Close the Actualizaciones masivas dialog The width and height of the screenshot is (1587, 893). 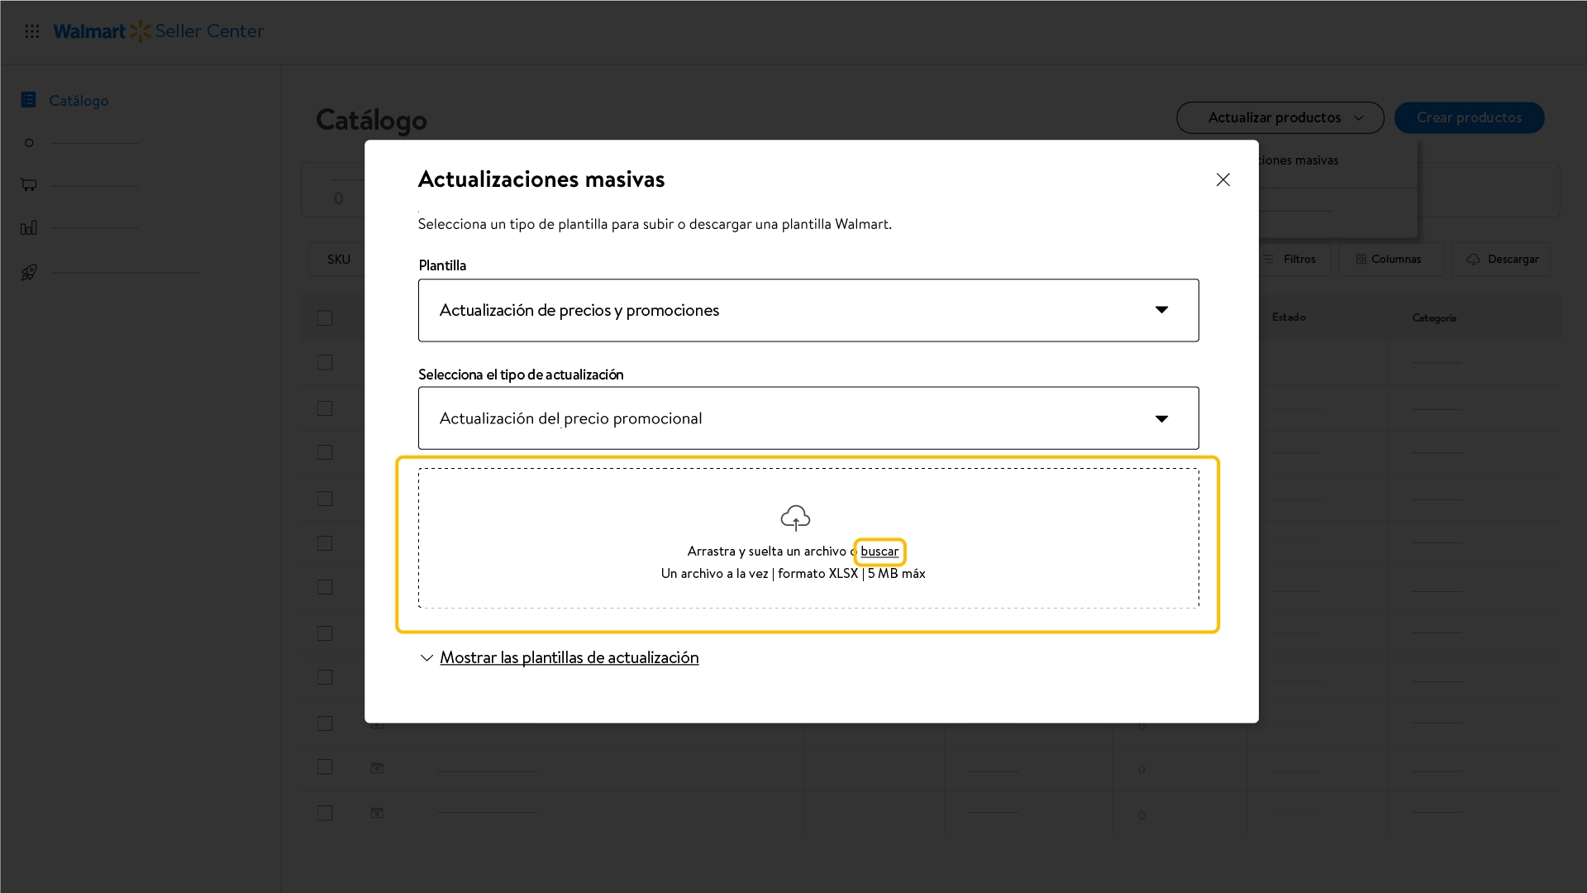coord(1223,179)
